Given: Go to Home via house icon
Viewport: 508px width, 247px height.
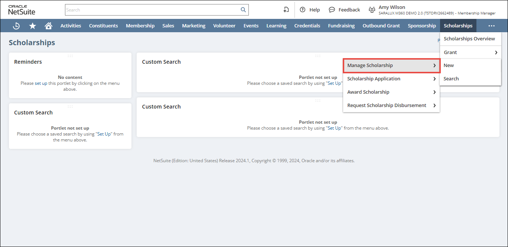Looking at the screenshot, I should coord(48,26).
